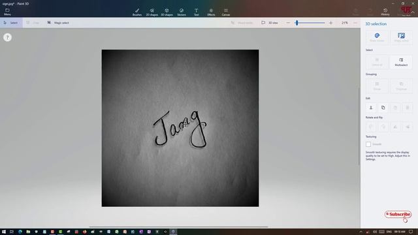Adjust the zoom slider handle
Image resolution: width=418 pixels, height=235 pixels.
(x=297, y=23)
